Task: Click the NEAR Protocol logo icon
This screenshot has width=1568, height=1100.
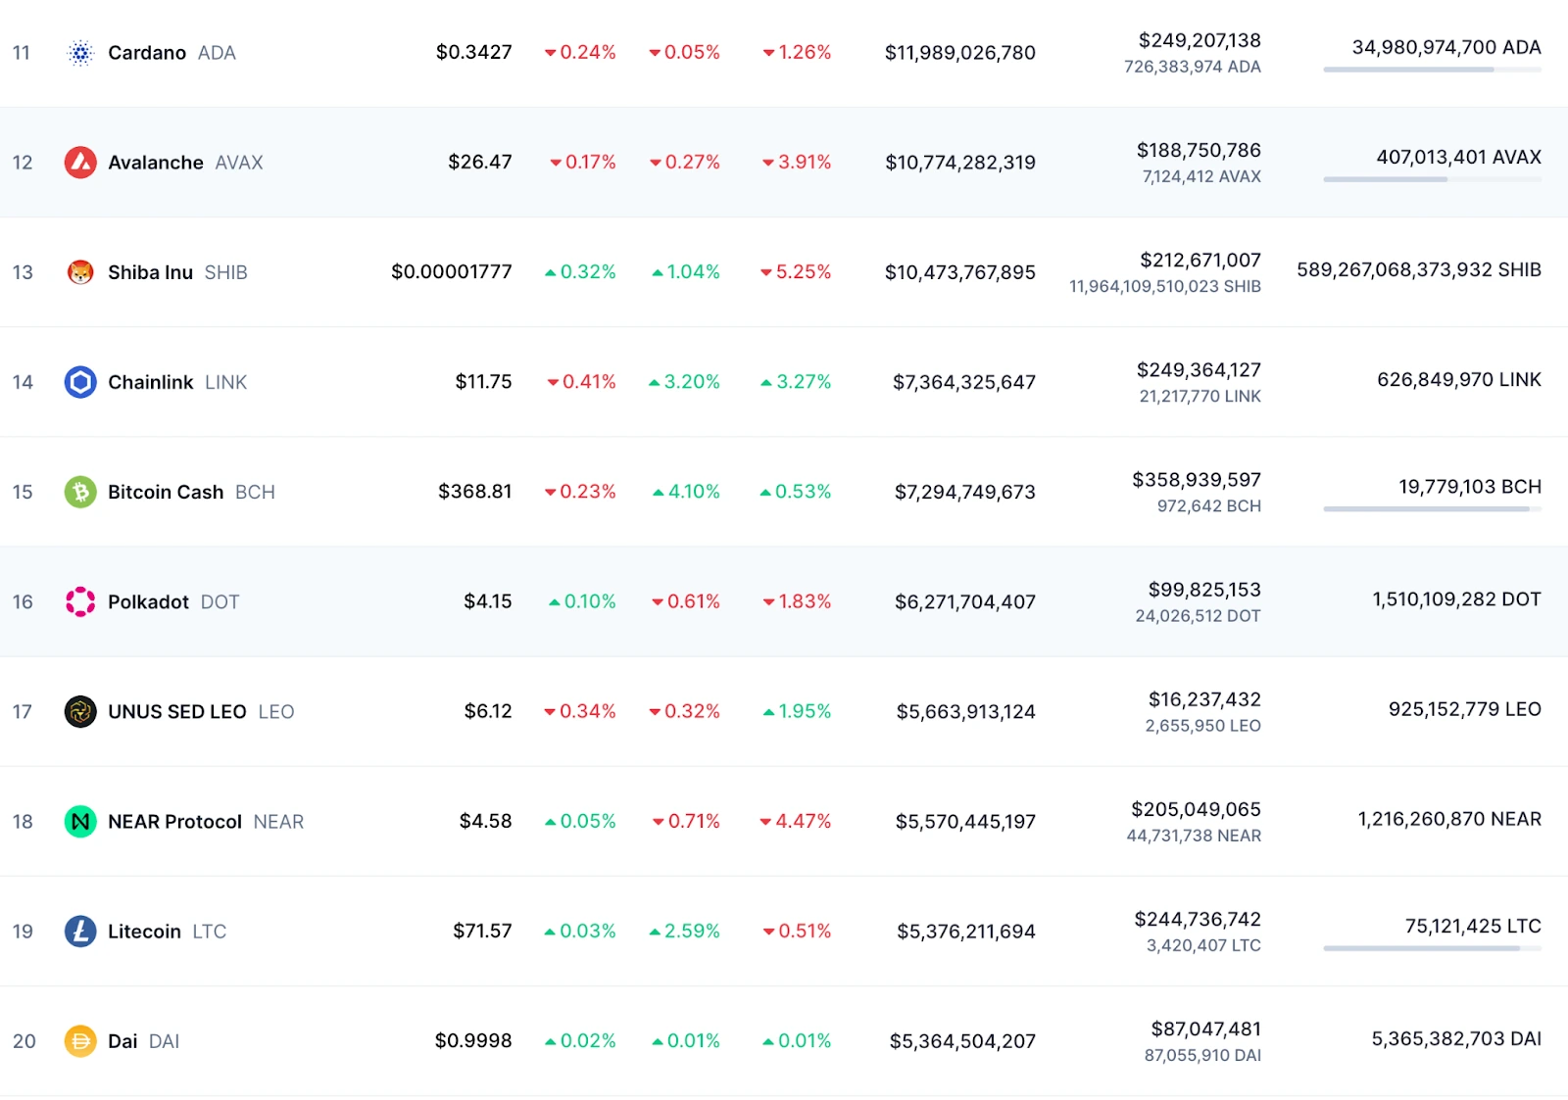Action: [80, 821]
